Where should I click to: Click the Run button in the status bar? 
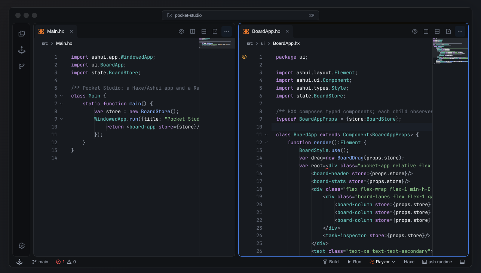pyautogui.click(x=354, y=262)
